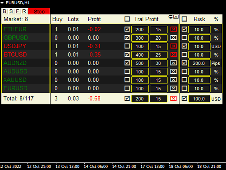Viewport: 226px width, 170px height.
Task: Click the close icon in AUDNZD row
Action: tap(173, 63)
